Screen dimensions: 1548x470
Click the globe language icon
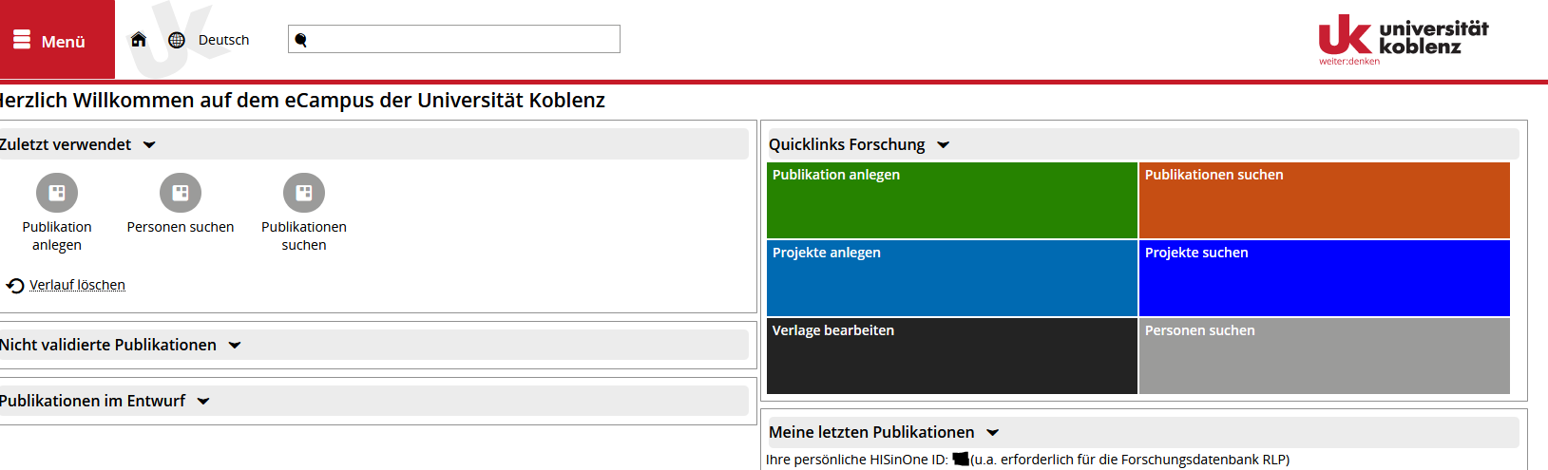(x=177, y=40)
